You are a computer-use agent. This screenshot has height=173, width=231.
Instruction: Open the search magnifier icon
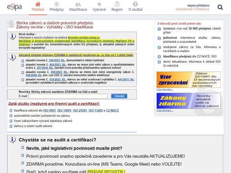[x=220, y=7]
